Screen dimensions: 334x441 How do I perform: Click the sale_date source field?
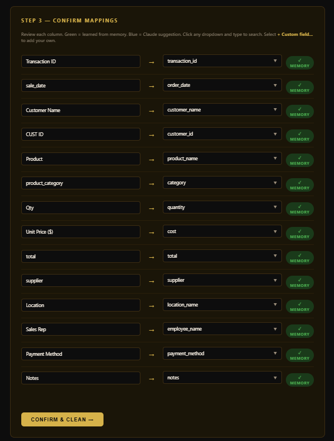[81, 86]
